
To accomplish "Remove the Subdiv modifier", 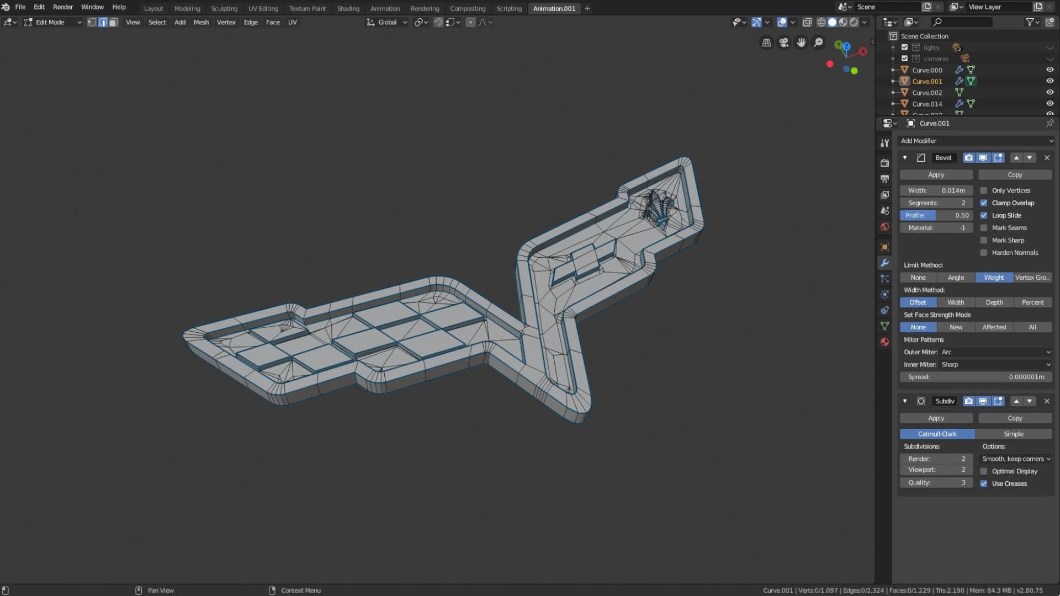I will (x=1047, y=401).
